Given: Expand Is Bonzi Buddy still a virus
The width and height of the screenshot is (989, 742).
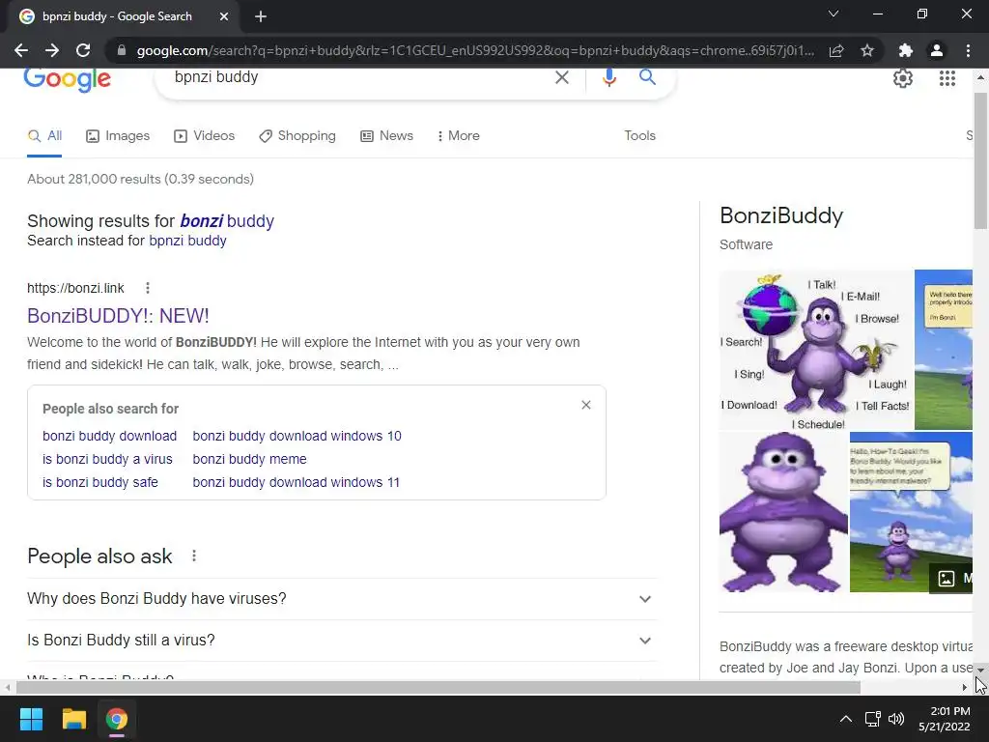Looking at the screenshot, I should click(342, 641).
